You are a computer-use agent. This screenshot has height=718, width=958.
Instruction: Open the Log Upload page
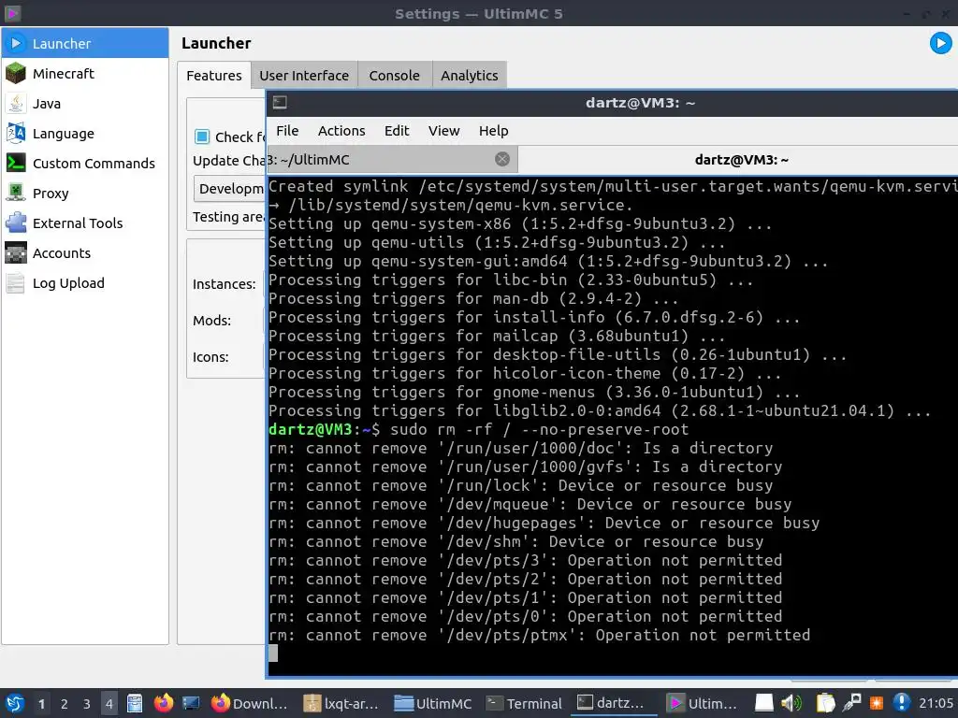[x=85, y=282]
